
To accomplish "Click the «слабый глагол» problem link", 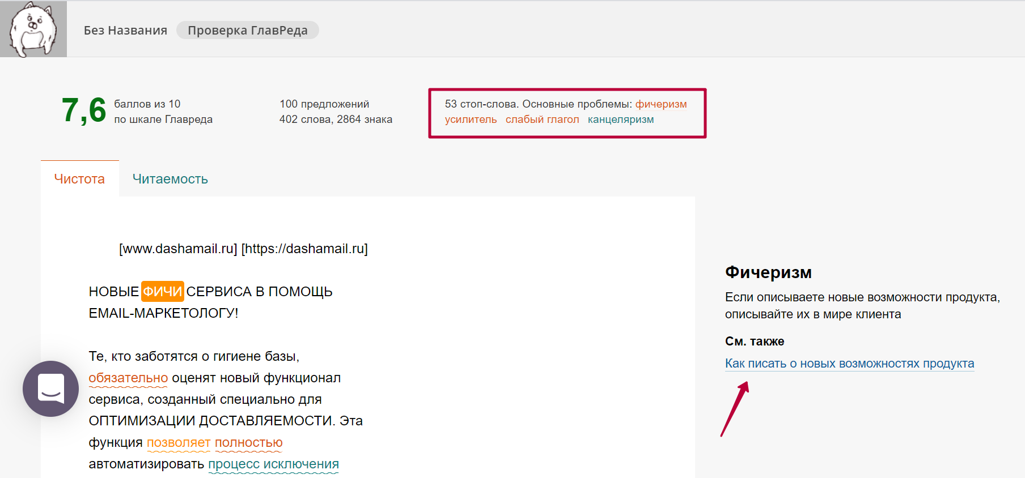I will pyautogui.click(x=542, y=119).
